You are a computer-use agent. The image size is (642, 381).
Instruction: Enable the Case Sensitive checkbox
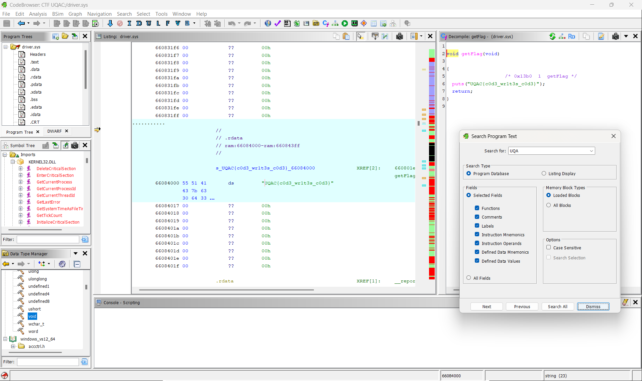[548, 247]
